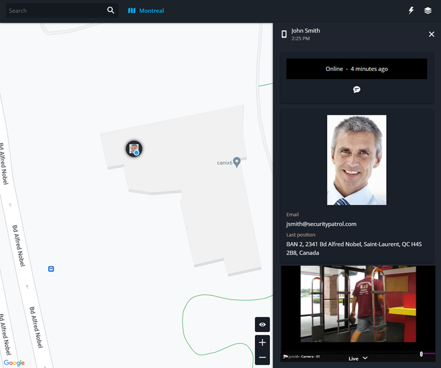Image resolution: width=441 pixels, height=368 pixels.
Task: Open the Montreal map selector
Action: [x=151, y=11]
